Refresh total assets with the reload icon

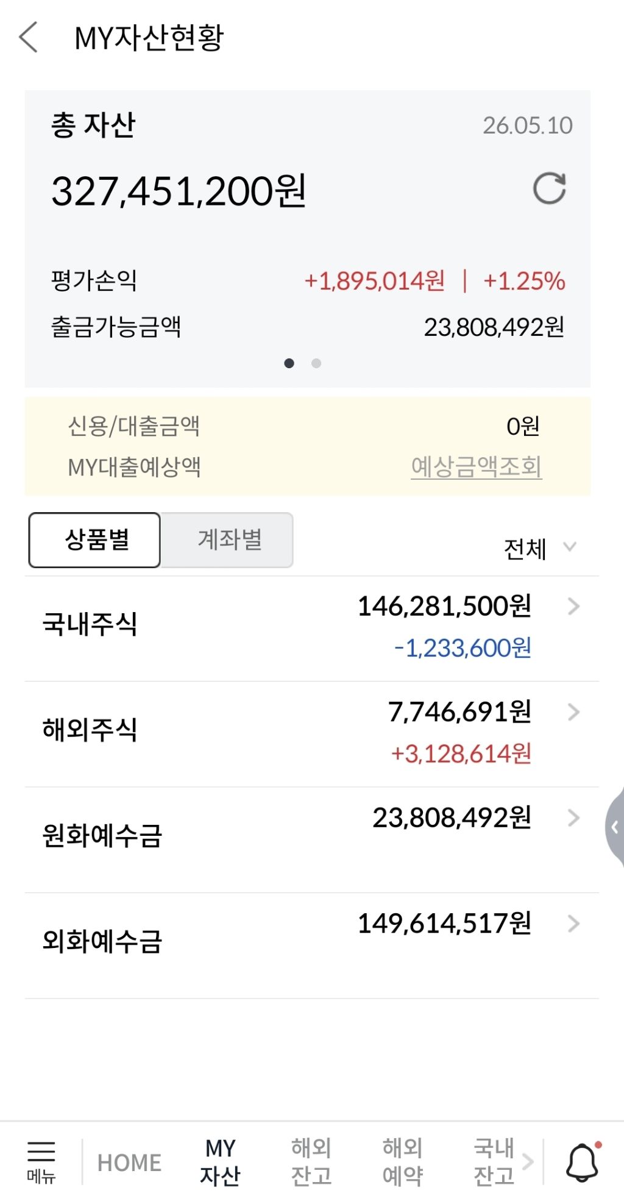point(549,188)
